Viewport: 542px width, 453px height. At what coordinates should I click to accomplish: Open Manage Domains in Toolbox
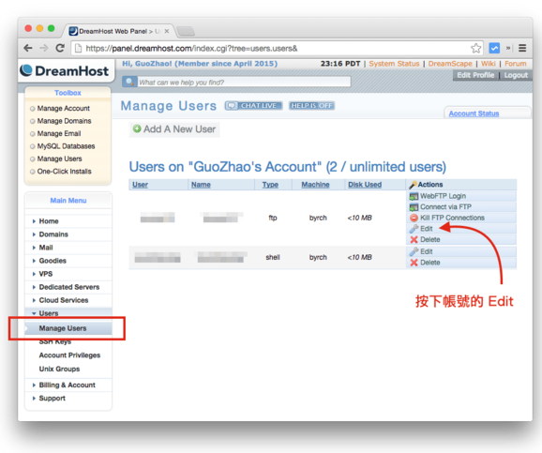pyautogui.click(x=64, y=121)
